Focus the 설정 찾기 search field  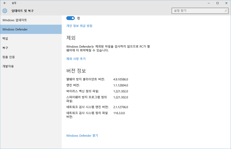[x=200, y=11]
